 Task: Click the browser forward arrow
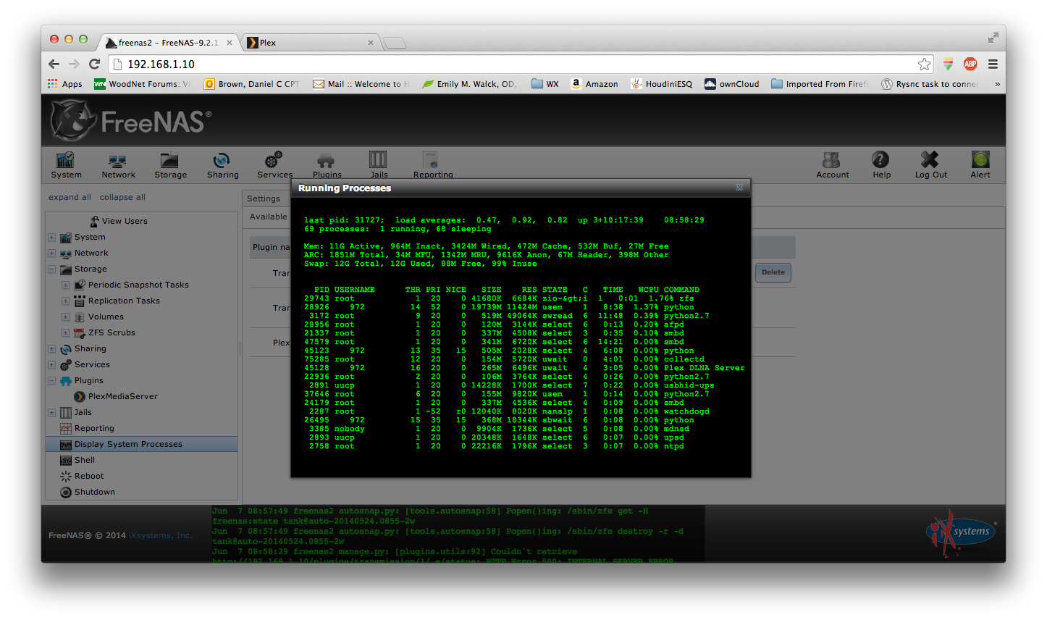pos(74,64)
